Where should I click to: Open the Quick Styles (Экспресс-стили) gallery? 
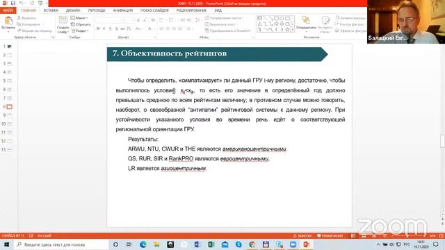(325, 24)
